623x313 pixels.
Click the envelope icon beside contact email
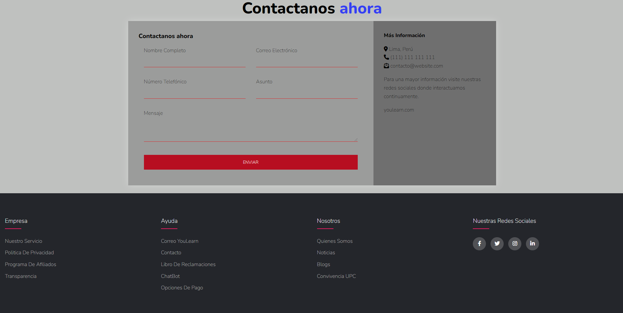tap(386, 66)
